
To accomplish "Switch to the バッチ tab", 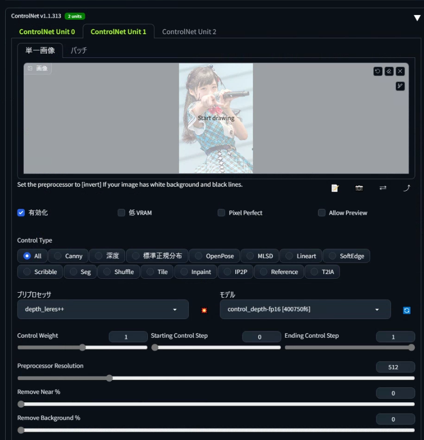I will [x=79, y=51].
